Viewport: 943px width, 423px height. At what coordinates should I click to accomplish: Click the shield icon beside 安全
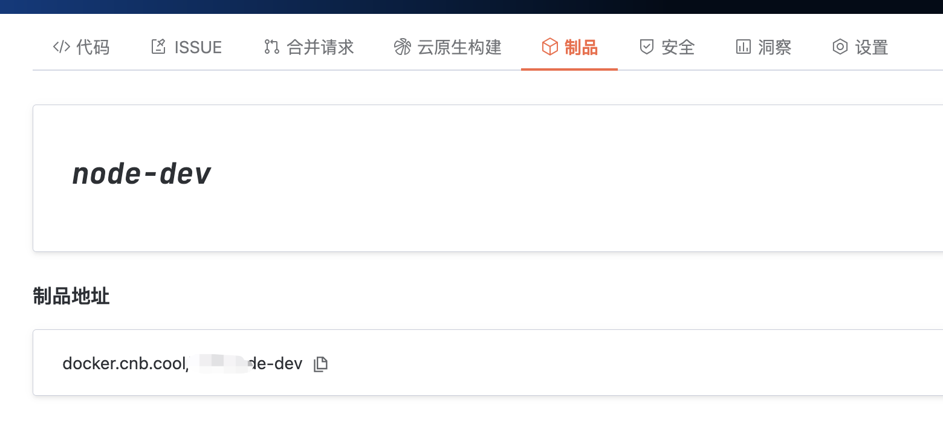(647, 47)
